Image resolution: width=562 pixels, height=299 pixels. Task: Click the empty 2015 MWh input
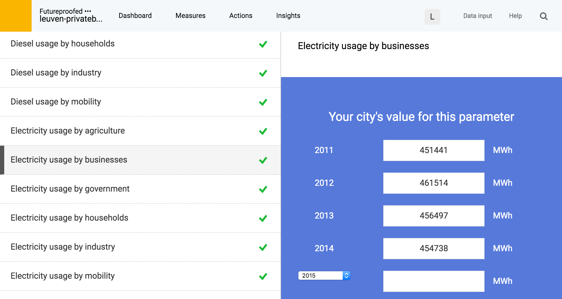tap(434, 281)
